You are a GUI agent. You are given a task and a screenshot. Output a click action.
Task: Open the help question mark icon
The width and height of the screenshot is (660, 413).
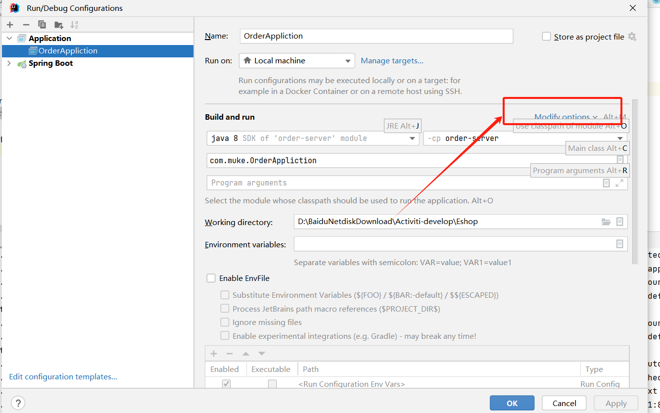point(18,403)
